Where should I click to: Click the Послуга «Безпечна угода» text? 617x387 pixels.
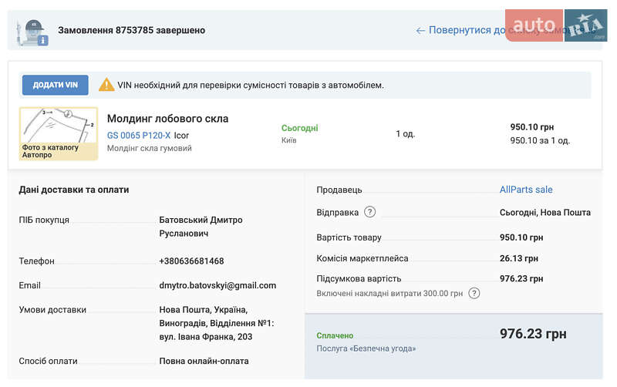click(x=366, y=348)
